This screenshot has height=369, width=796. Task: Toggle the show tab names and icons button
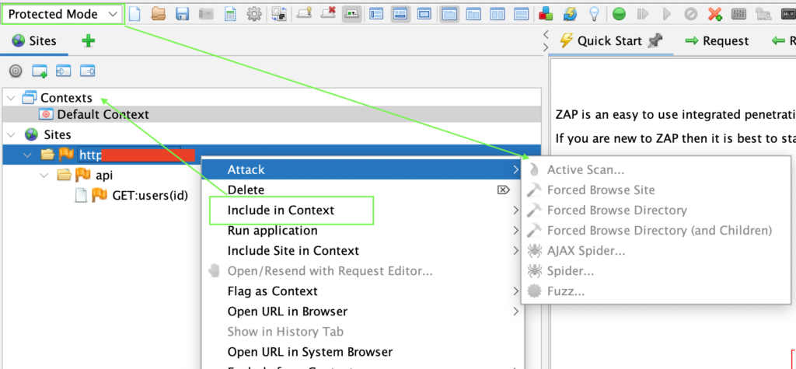click(x=352, y=14)
